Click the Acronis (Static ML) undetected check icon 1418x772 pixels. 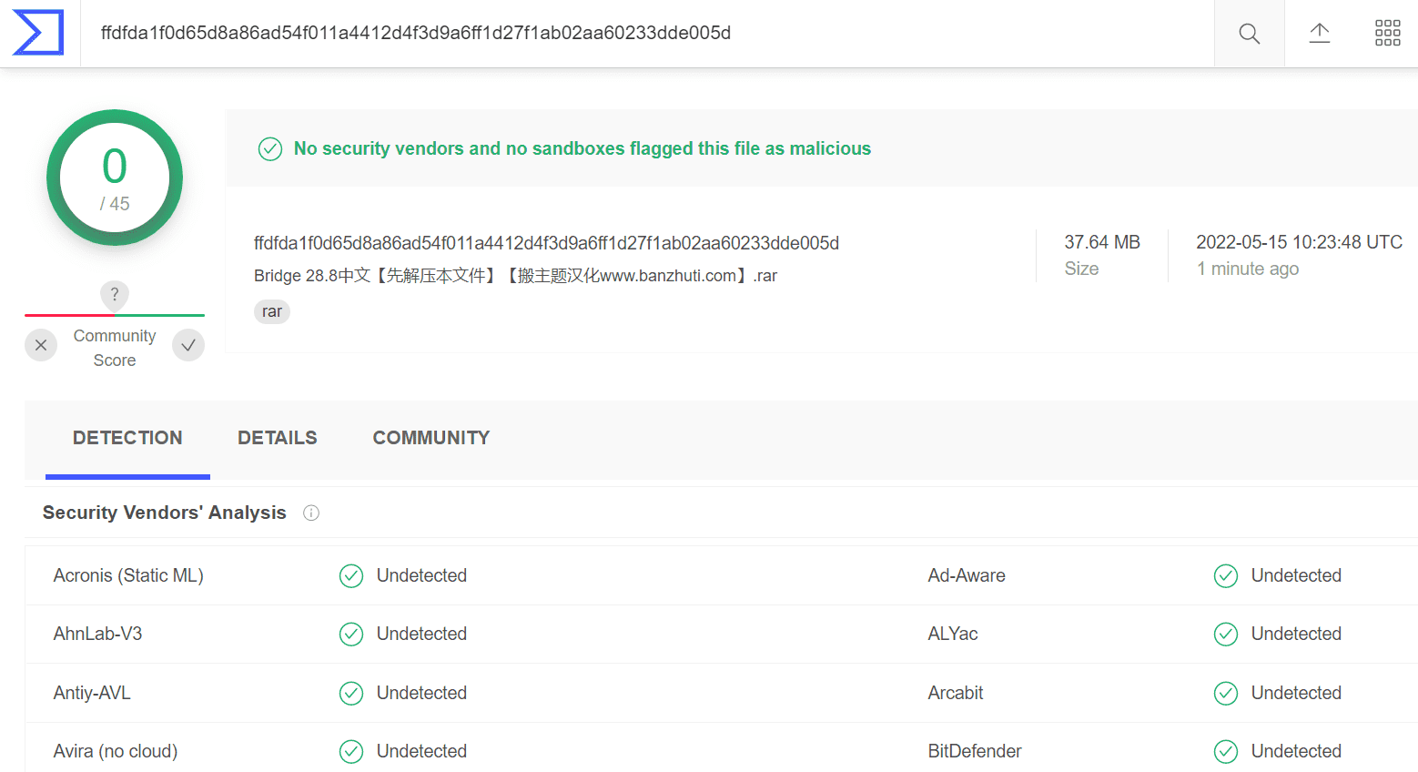pos(351,575)
